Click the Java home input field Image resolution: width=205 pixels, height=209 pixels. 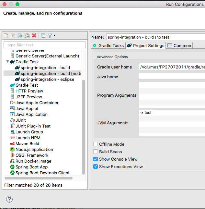coord(172,76)
